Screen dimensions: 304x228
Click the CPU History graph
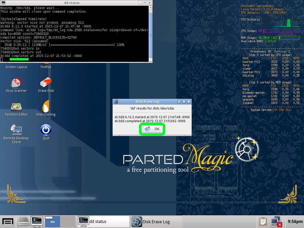tap(282, 23)
